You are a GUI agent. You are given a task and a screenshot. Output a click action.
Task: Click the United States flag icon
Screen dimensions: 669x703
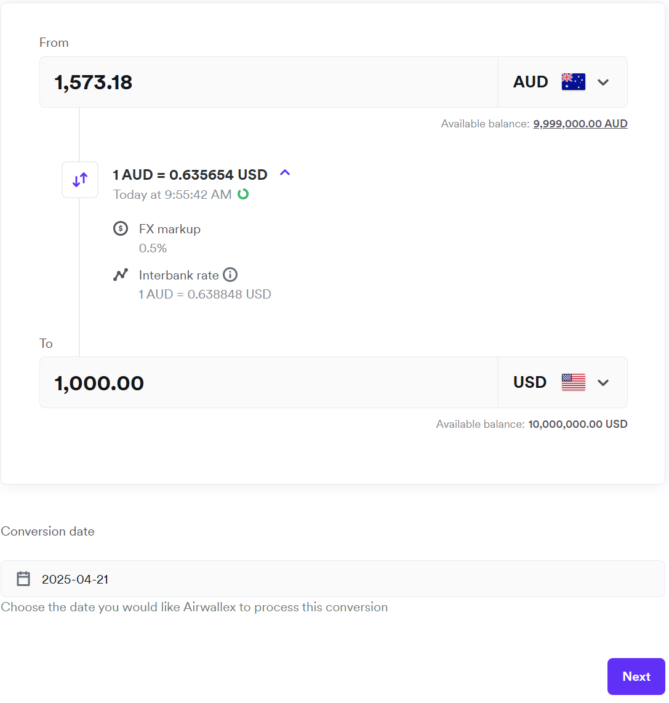click(x=574, y=382)
